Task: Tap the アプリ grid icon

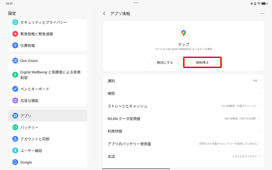Action: (15, 116)
